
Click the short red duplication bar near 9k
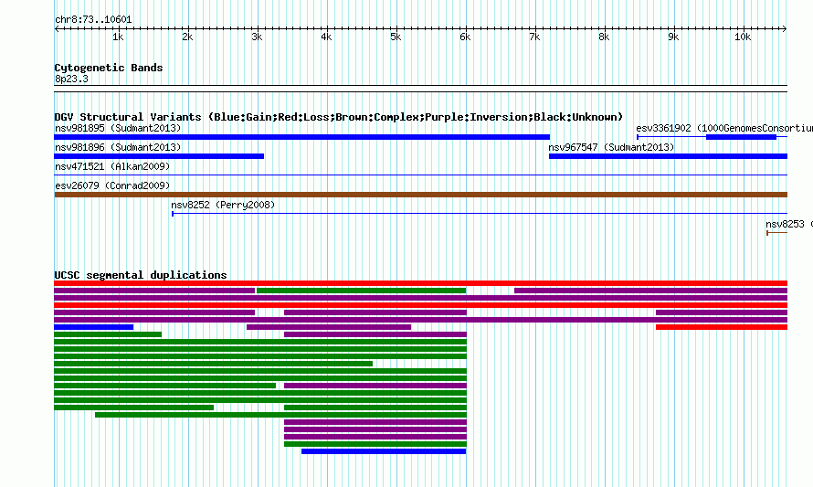[722, 327]
